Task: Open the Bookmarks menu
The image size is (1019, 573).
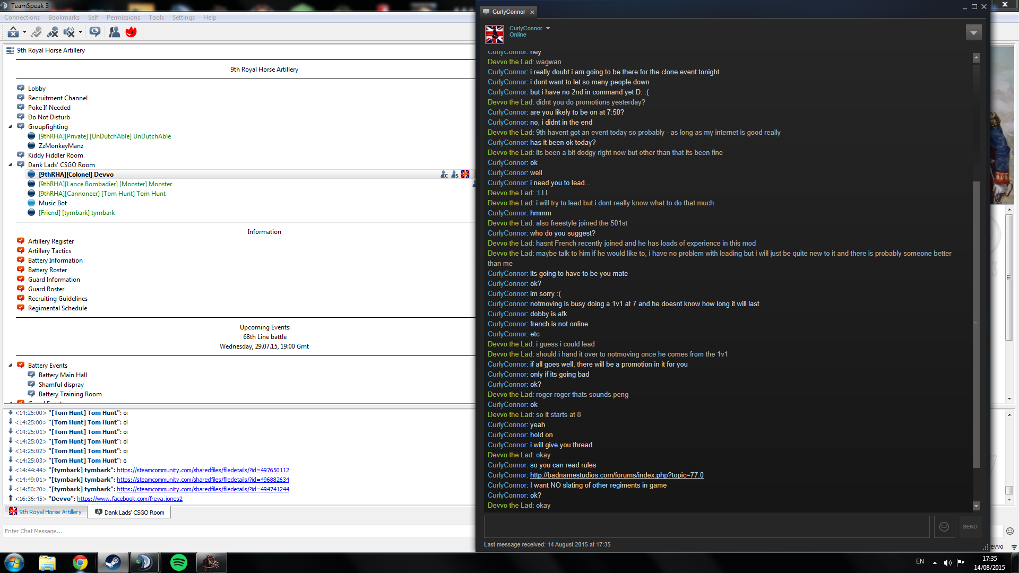Action: [x=64, y=18]
